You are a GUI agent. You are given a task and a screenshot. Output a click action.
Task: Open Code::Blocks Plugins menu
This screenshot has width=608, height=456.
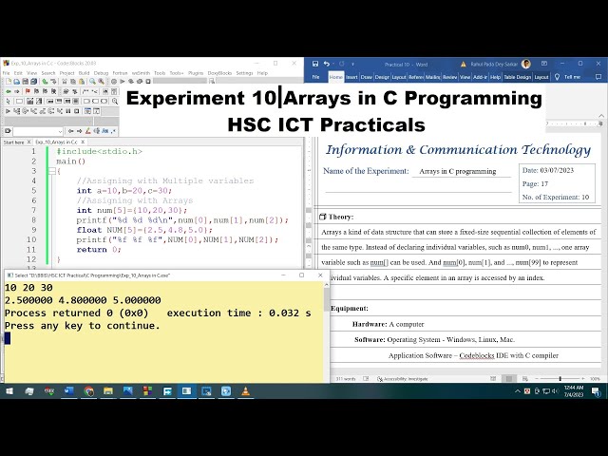pos(196,73)
